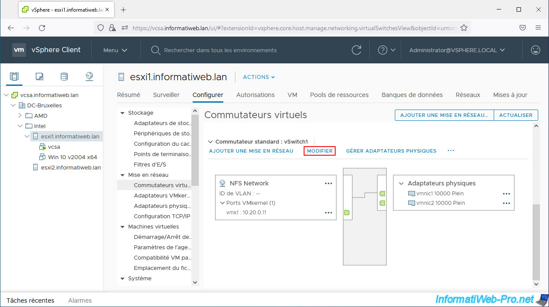549x307 pixels.
Task: Switch to the Autorisations tab
Action: pos(255,95)
